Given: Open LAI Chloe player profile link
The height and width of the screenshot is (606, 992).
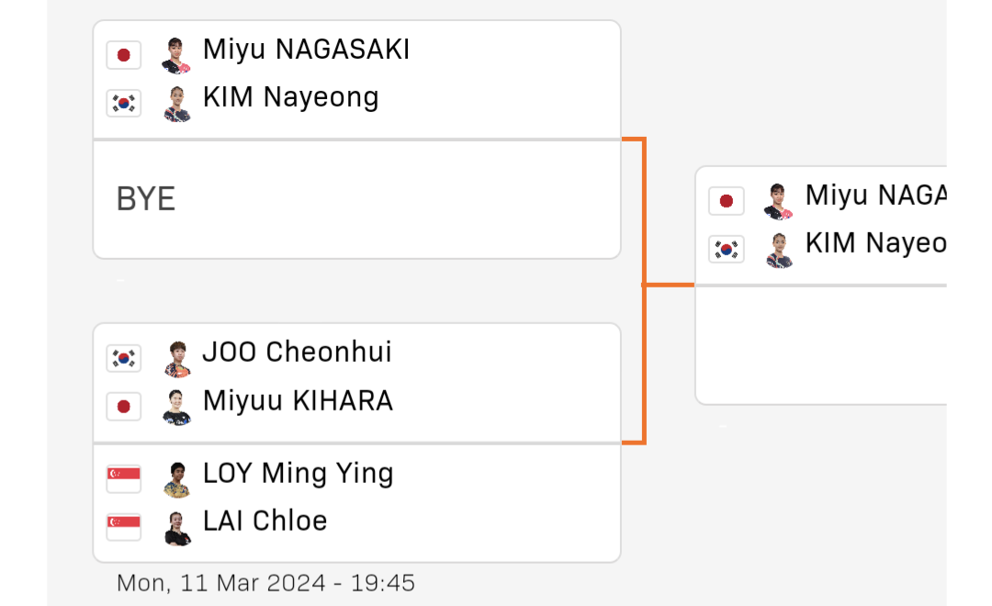Looking at the screenshot, I should tap(265, 522).
